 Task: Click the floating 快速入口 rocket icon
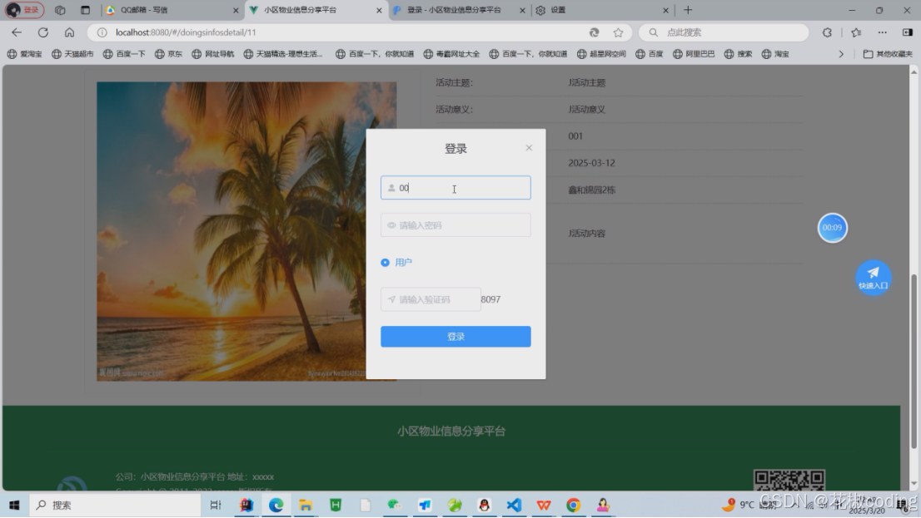[873, 277]
